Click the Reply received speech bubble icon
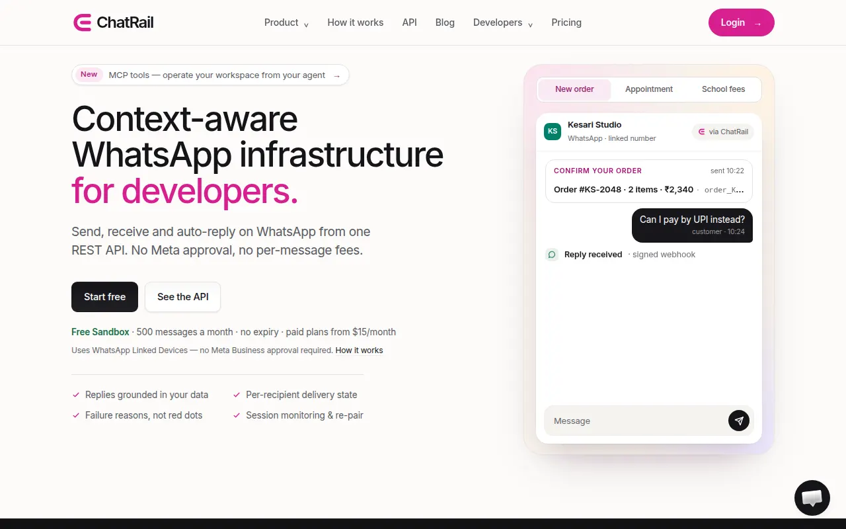This screenshot has height=529, width=846. click(x=552, y=255)
